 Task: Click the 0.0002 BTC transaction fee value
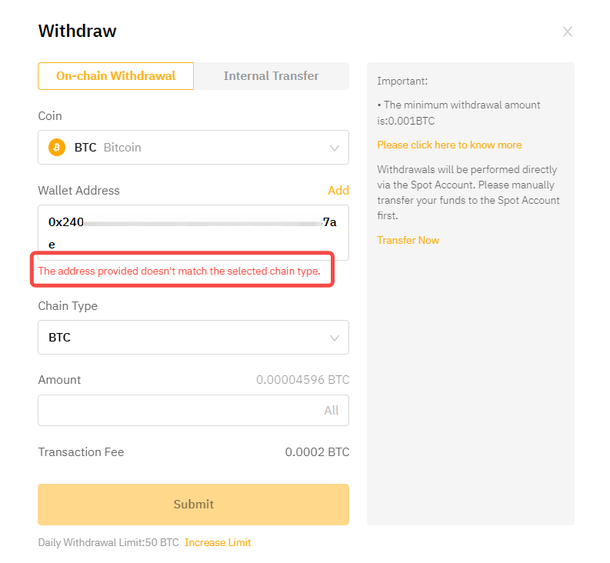(x=317, y=452)
